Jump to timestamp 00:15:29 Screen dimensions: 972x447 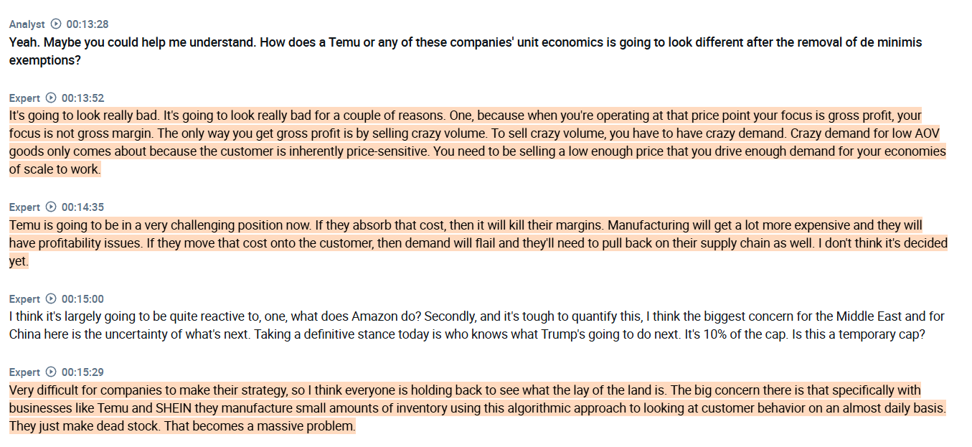pyautogui.click(x=82, y=372)
